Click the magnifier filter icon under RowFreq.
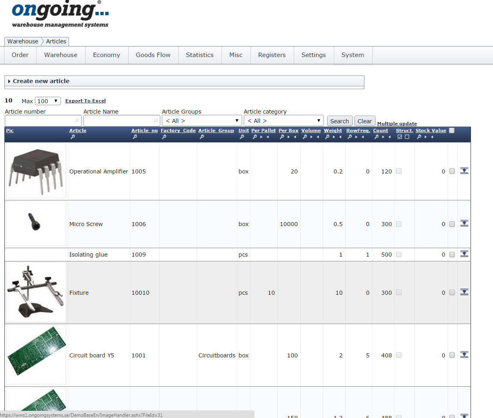 click(350, 137)
